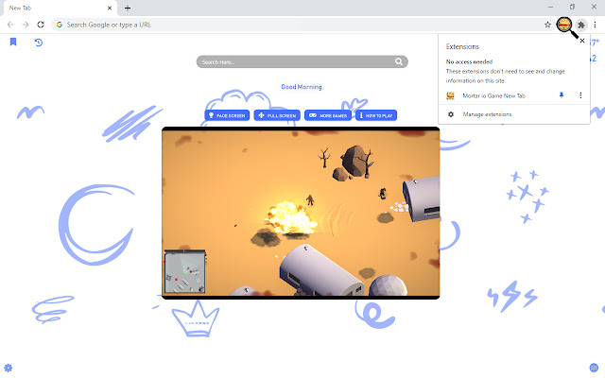Click the Mortar.io extension icon in the toolbar
Image resolution: width=605 pixels, height=378 pixels.
click(x=564, y=25)
